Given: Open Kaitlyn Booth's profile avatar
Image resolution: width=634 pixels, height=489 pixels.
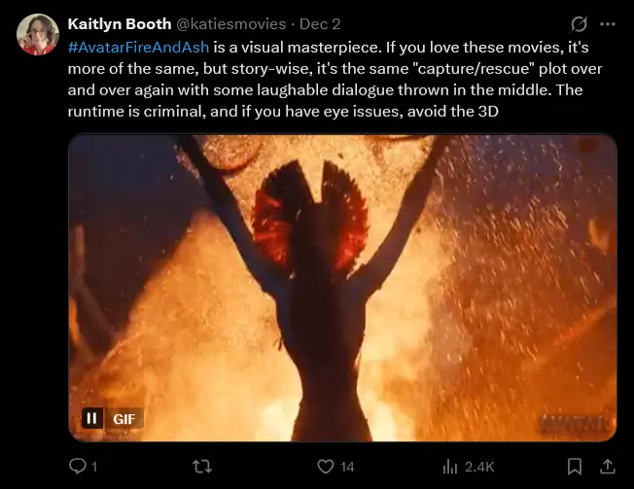Looking at the screenshot, I should coord(38,35).
